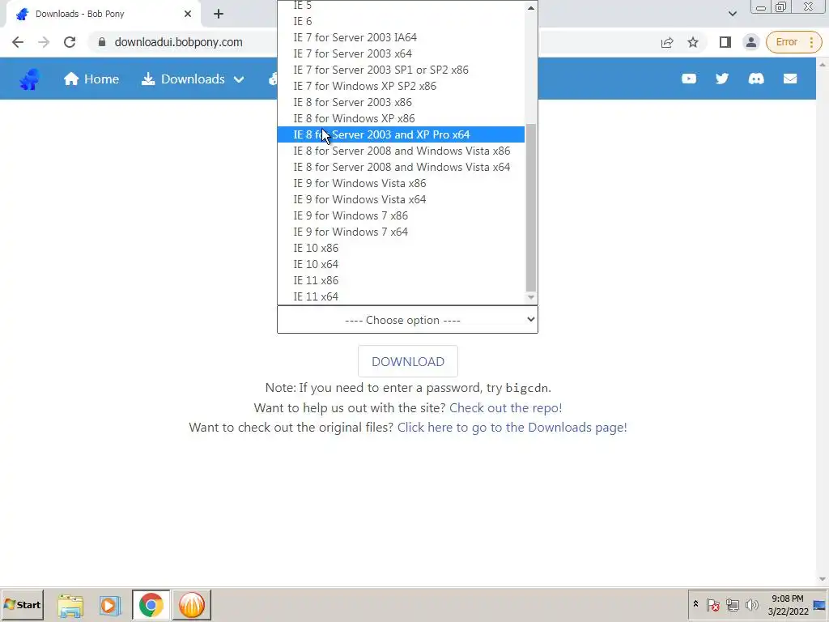Screen dimensions: 829x622
Task: Open the Home navigation link
Action: (91, 79)
